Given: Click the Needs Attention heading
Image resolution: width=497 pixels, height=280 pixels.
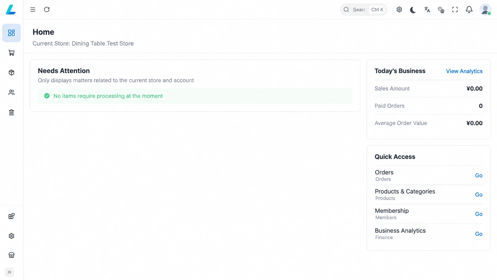Looking at the screenshot, I should coord(64,71).
